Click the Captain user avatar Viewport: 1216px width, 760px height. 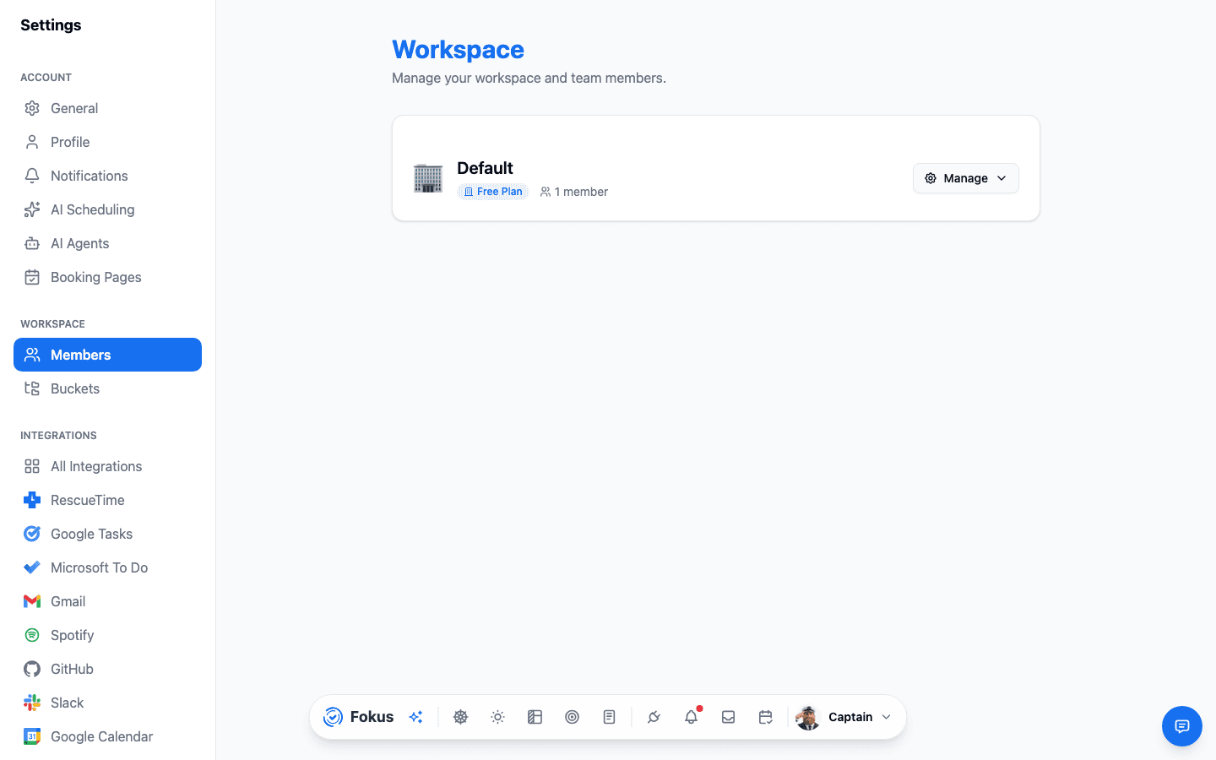[x=808, y=717]
